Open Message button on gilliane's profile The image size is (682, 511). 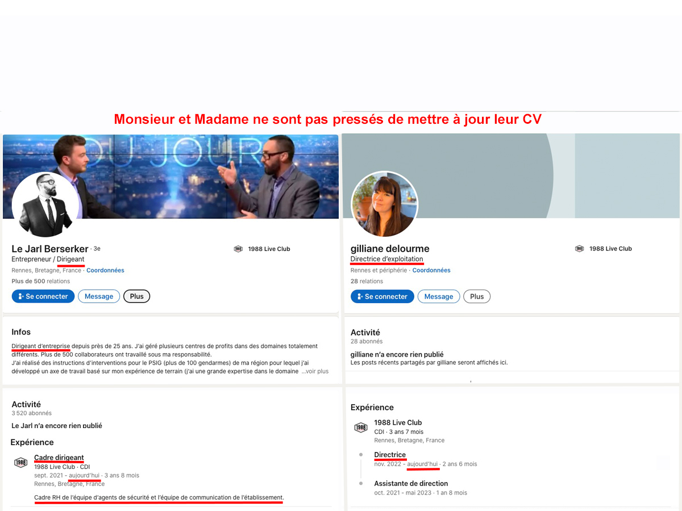pyautogui.click(x=439, y=296)
